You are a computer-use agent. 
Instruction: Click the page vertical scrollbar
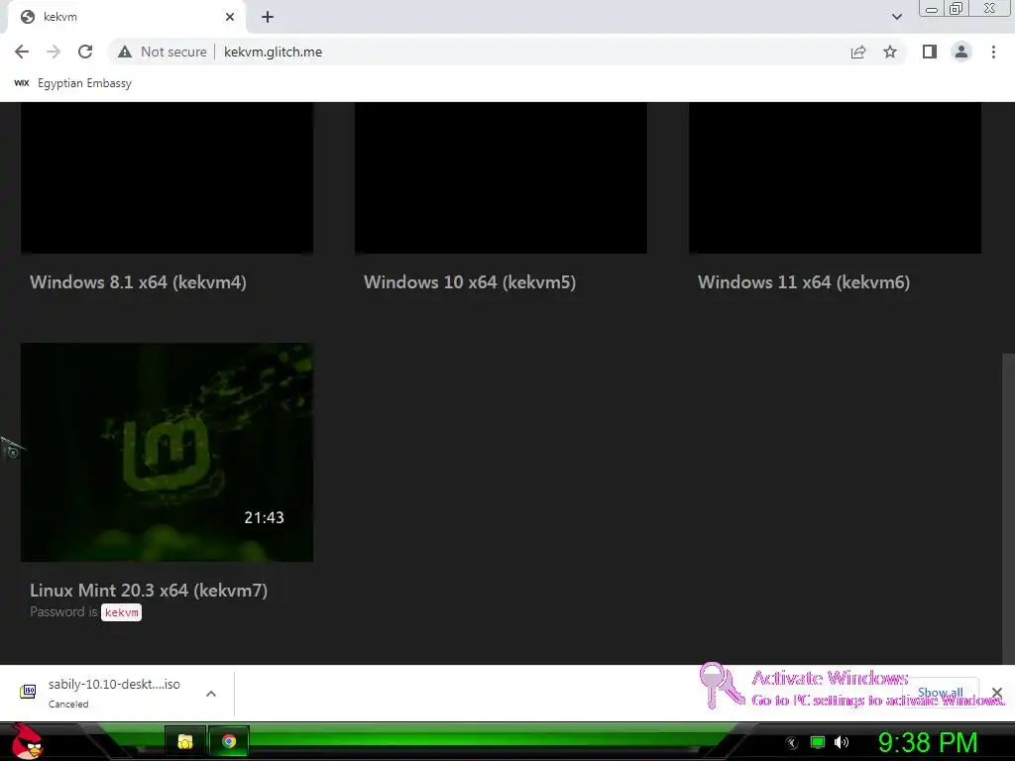(x=1008, y=506)
